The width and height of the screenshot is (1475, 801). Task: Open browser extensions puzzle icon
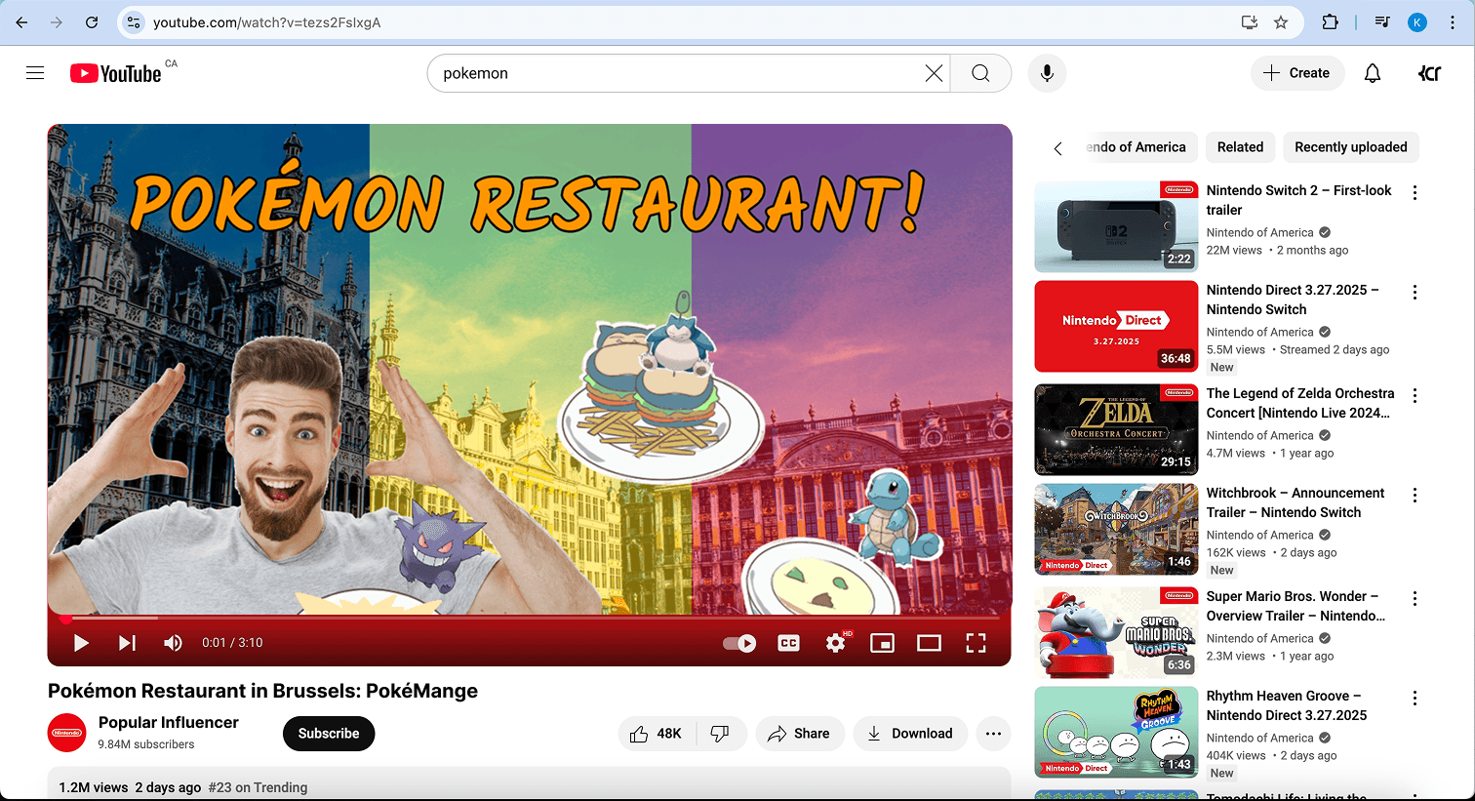tap(1330, 21)
